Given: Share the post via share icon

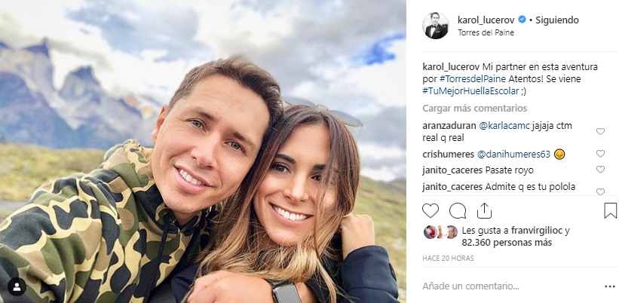Looking at the screenshot, I should pos(484,211).
